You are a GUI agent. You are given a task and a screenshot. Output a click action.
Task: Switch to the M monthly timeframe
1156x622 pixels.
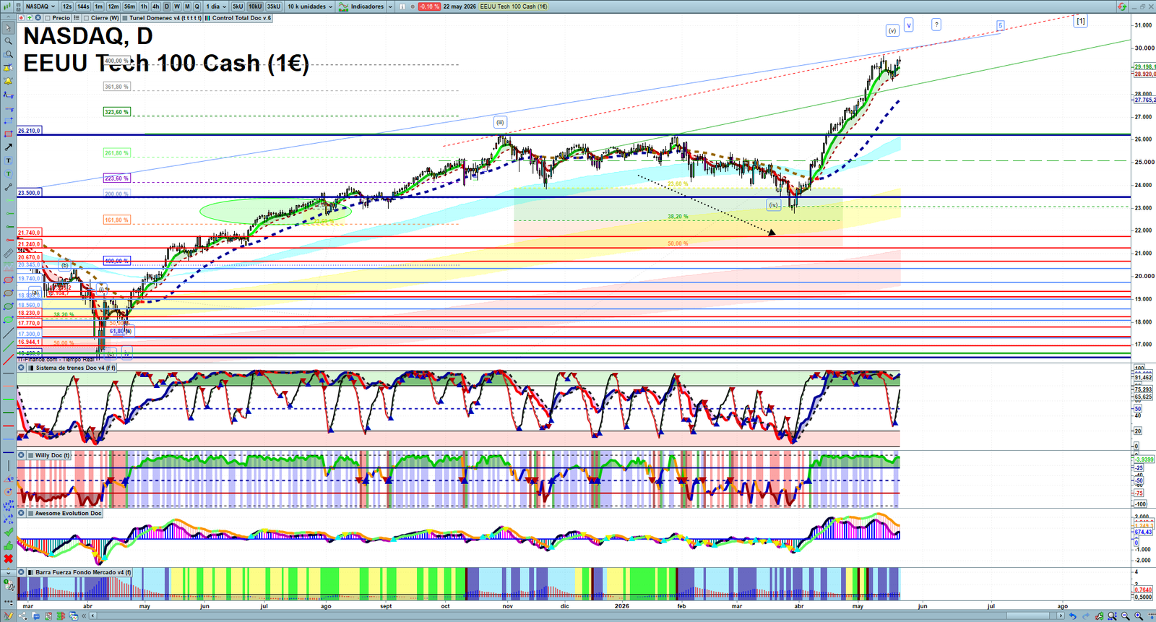[187, 7]
